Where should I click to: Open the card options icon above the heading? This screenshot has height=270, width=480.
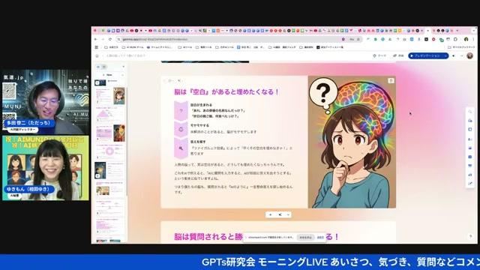(x=170, y=81)
